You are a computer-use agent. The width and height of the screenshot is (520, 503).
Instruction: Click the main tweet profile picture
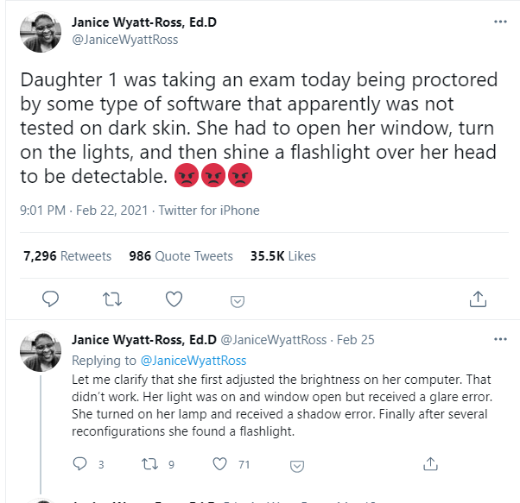40,30
